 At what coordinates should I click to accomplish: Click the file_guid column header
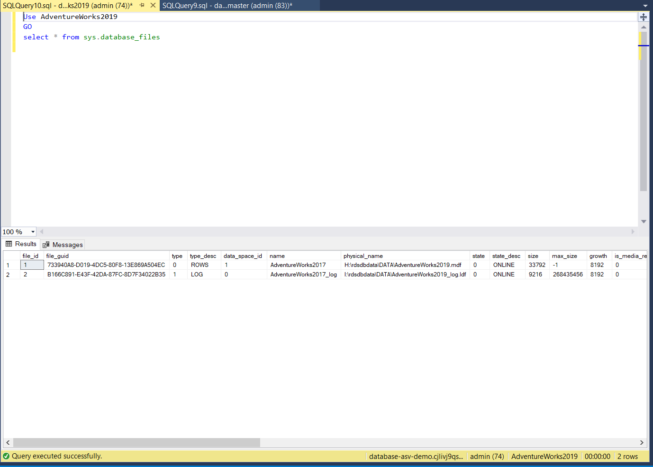click(x=57, y=256)
